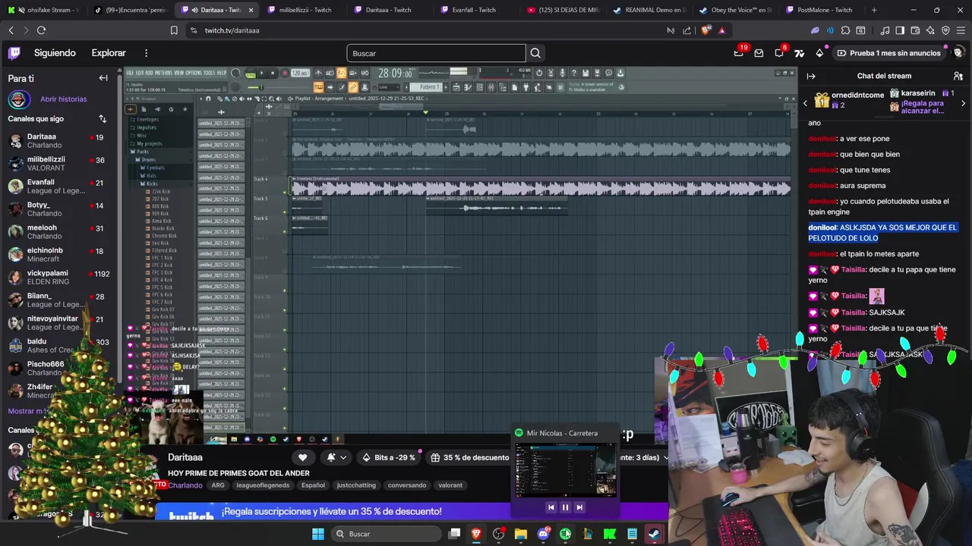Click Prueba 1 mes sin anuncios button

click(889, 53)
